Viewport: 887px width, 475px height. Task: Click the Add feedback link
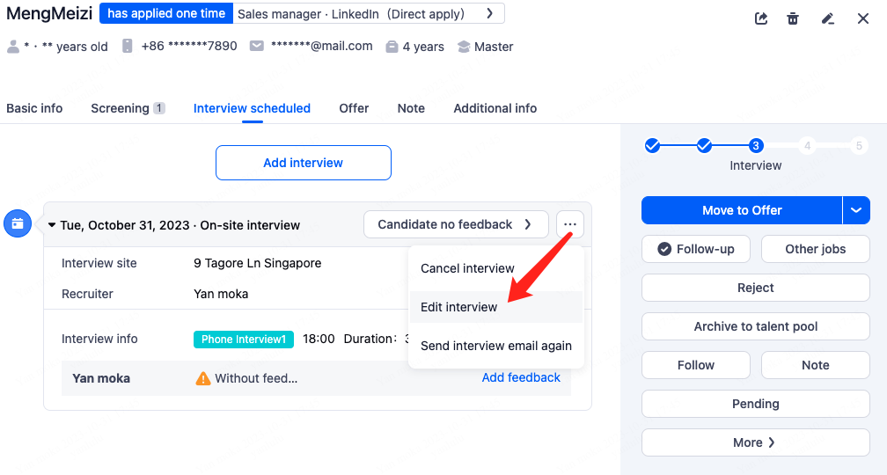pos(521,377)
